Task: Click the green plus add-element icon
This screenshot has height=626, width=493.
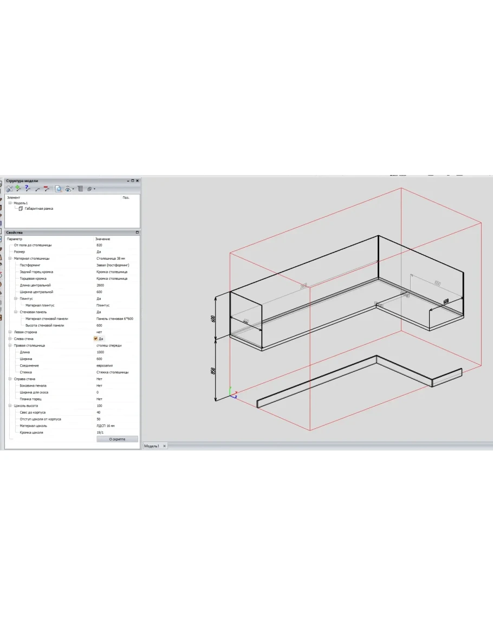Action: coord(18,189)
